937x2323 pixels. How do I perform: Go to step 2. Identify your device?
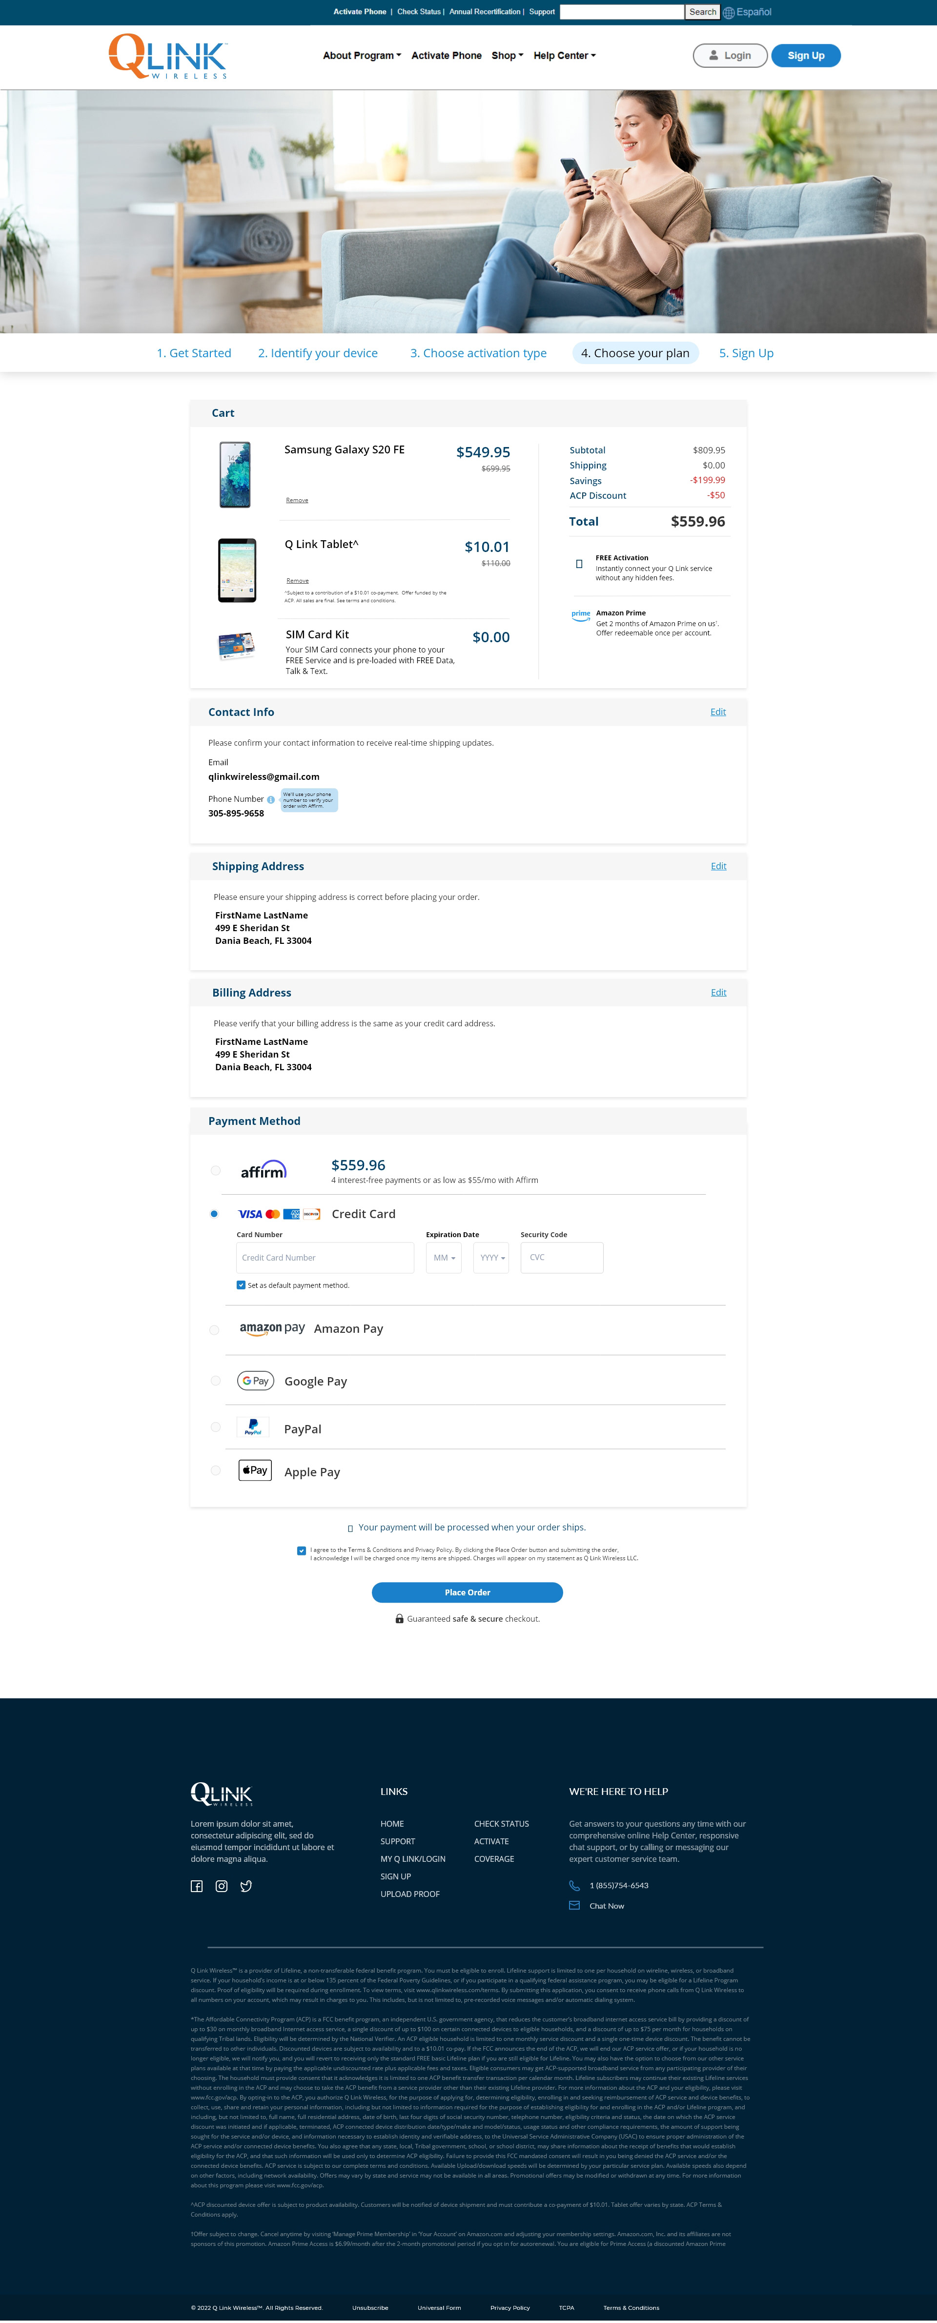click(x=318, y=352)
